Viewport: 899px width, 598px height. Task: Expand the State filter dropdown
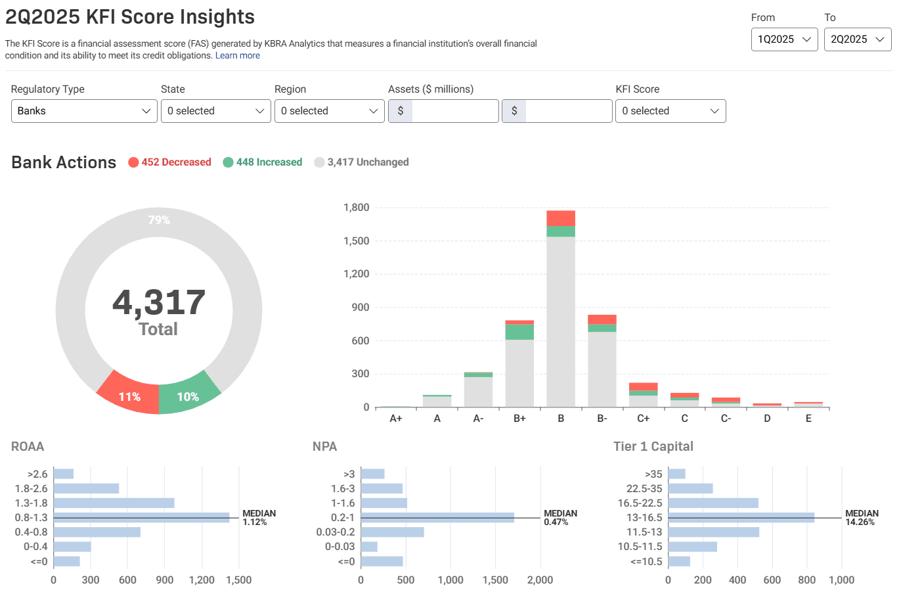coord(215,111)
